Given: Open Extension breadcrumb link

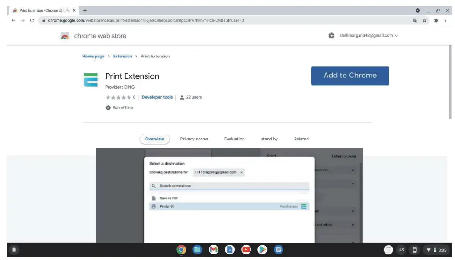Looking at the screenshot, I should click(x=122, y=56).
